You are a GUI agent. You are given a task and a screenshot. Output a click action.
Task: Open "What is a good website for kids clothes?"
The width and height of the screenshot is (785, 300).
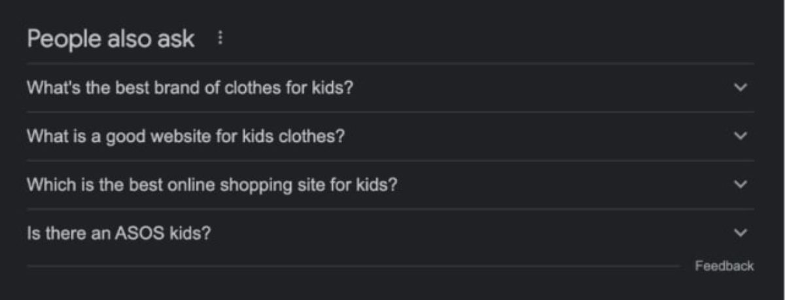186,136
